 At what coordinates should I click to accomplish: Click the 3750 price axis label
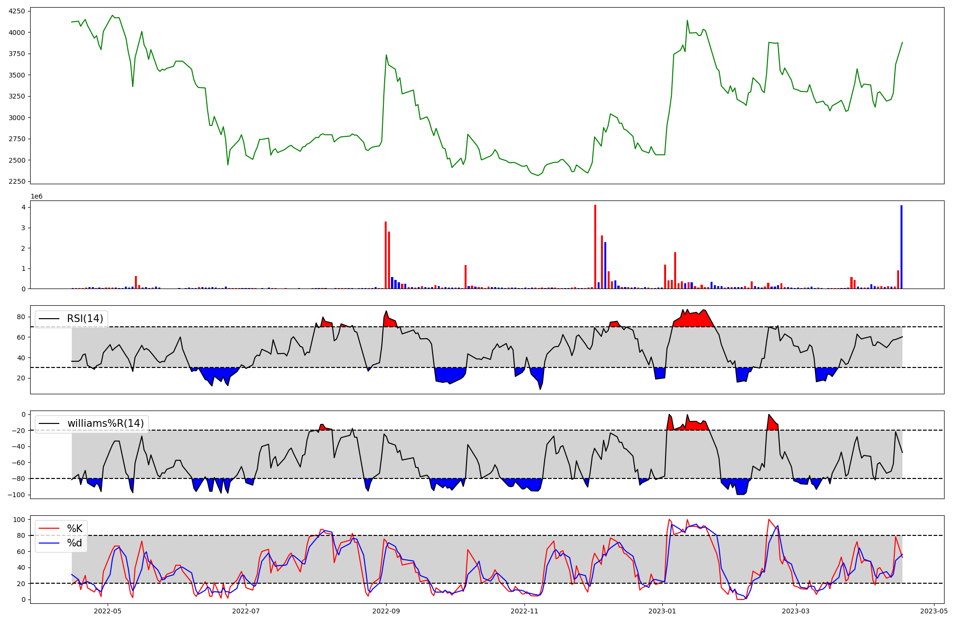click(x=18, y=54)
